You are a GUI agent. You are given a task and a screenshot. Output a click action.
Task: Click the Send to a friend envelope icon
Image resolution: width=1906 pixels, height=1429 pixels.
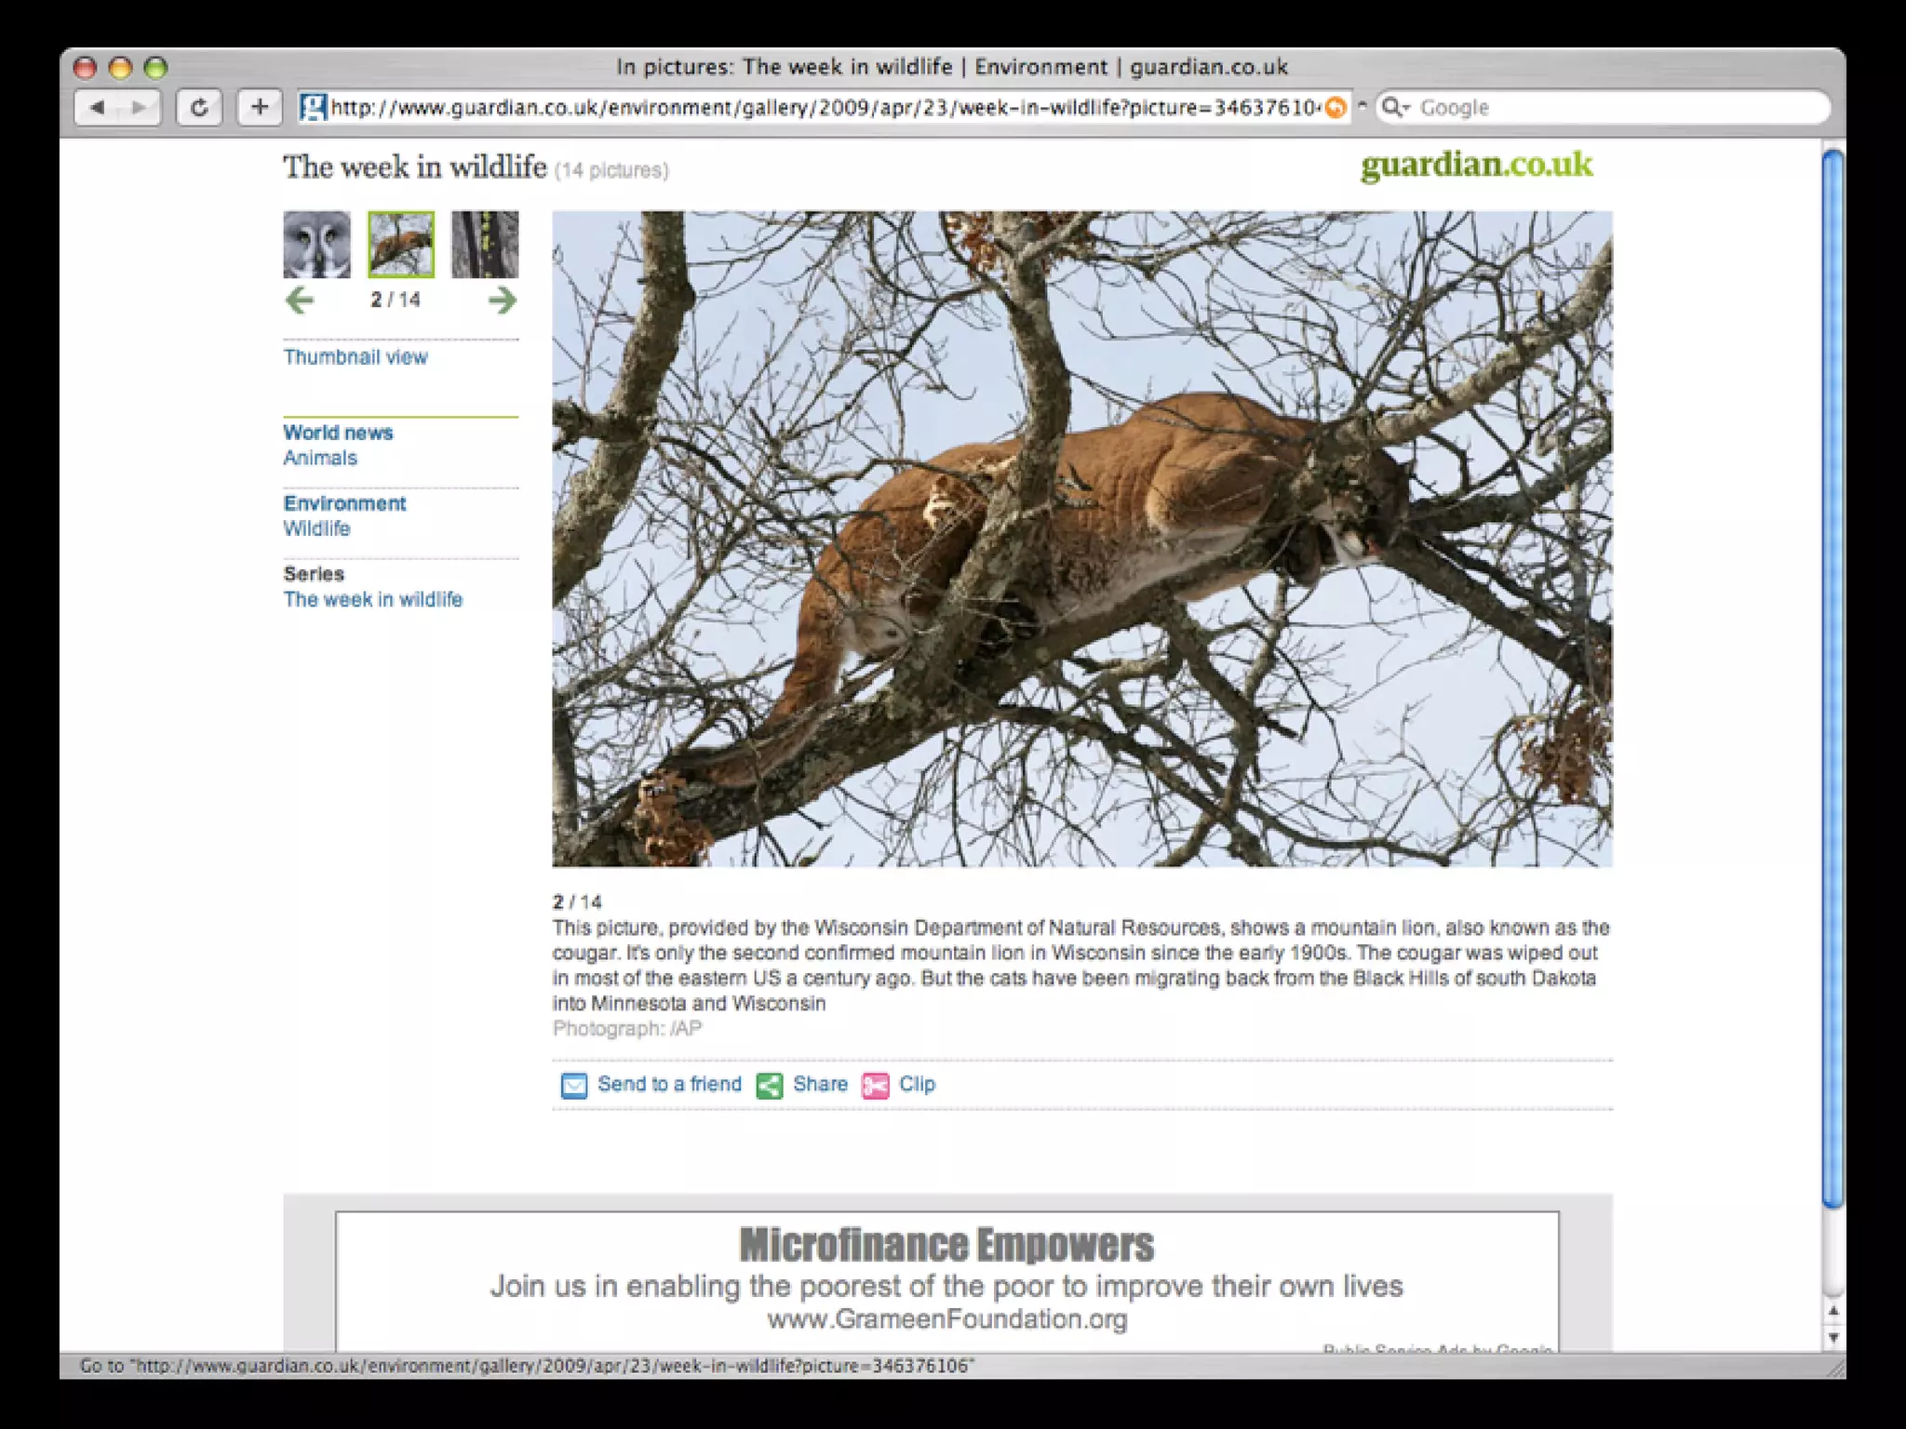tap(574, 1086)
